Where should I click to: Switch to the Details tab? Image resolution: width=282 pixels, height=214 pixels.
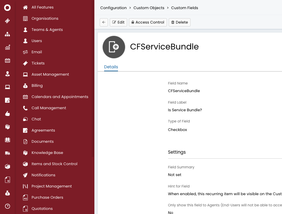(111, 67)
